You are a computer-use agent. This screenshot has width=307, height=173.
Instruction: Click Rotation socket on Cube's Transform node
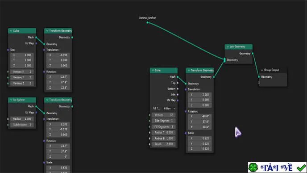click(x=44, y=72)
